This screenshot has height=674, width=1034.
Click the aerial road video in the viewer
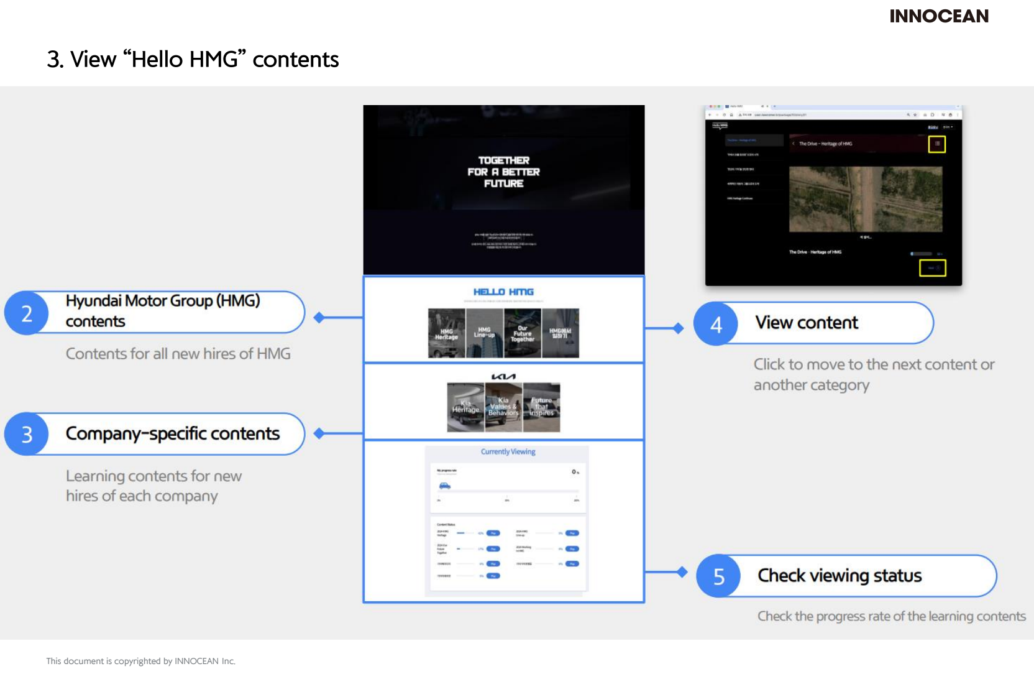(x=866, y=199)
